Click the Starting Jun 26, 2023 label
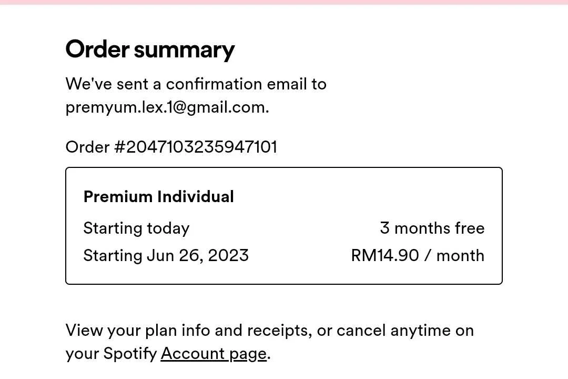568x379 pixels. click(166, 256)
